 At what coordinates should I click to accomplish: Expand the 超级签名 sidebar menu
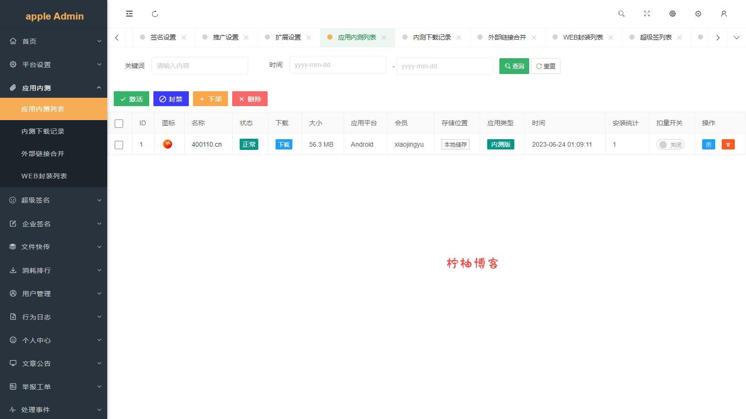(54, 200)
